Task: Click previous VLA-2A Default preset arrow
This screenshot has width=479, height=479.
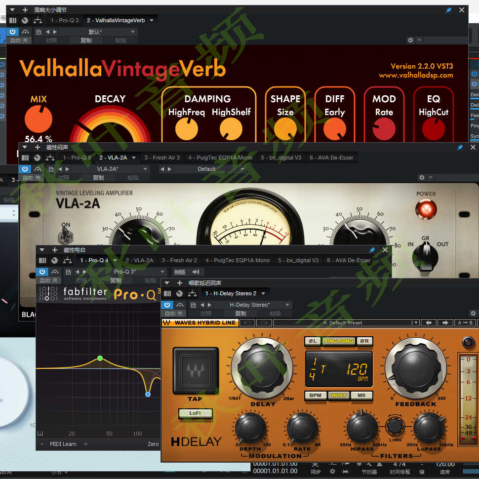Action: pos(162,169)
